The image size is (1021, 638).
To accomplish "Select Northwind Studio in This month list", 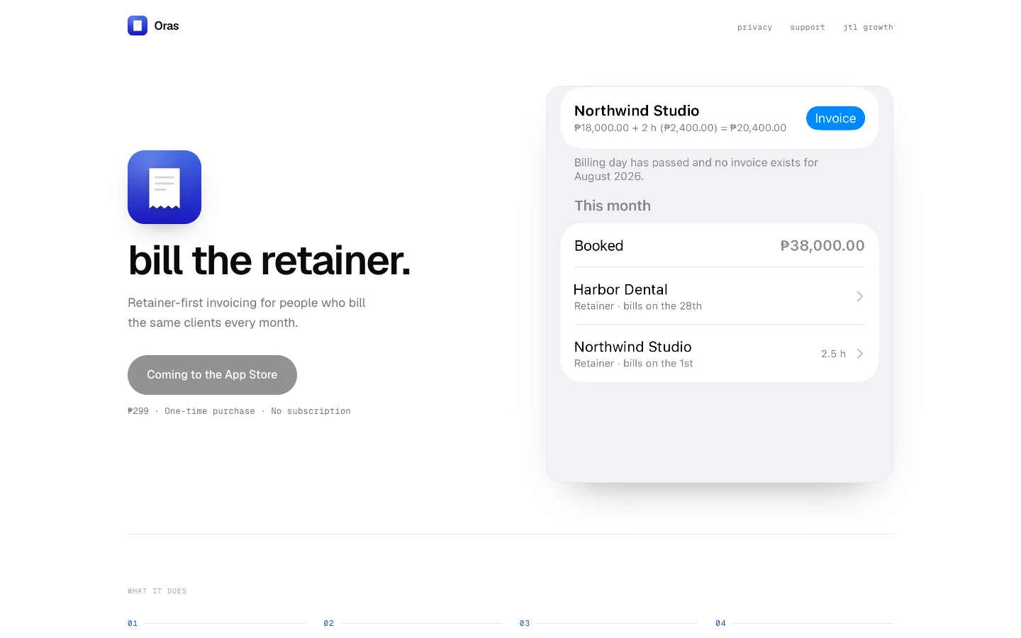I will coord(632,347).
